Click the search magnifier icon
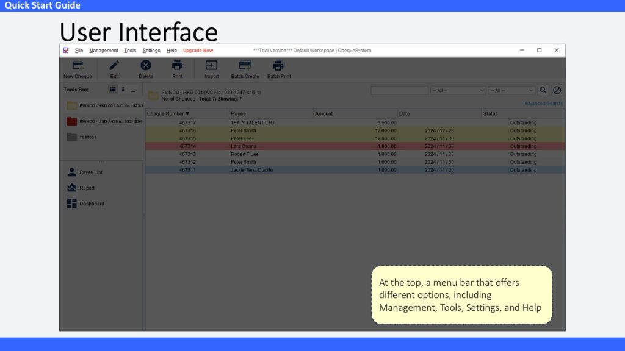This screenshot has width=625, height=351. coord(543,90)
